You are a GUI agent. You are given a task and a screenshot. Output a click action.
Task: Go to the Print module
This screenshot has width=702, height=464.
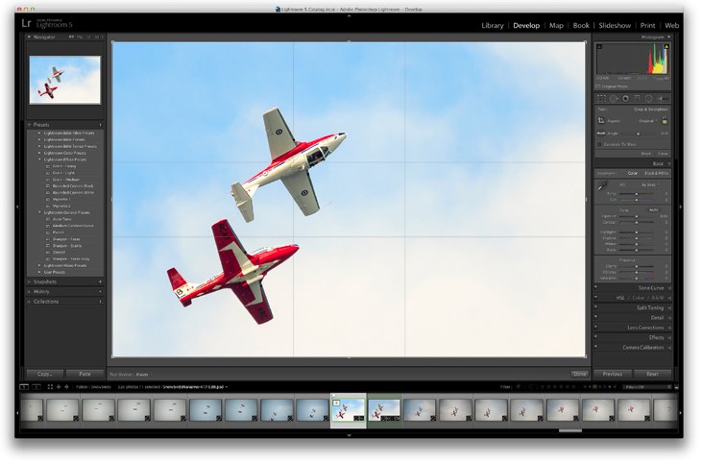point(647,26)
